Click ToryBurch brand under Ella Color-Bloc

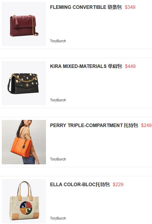coord(58,218)
